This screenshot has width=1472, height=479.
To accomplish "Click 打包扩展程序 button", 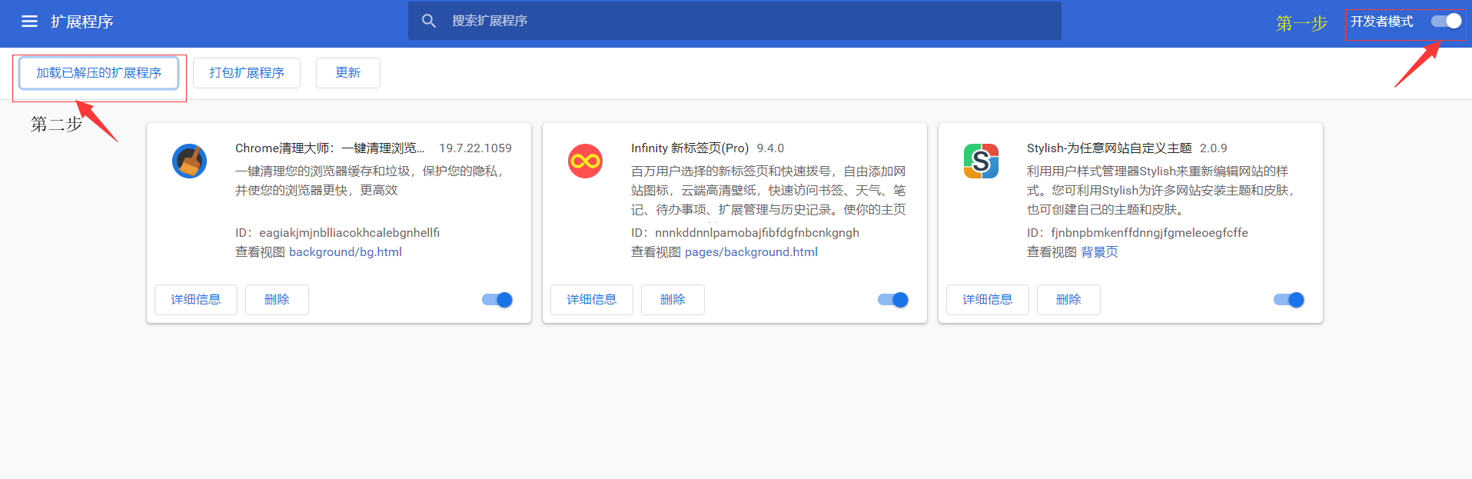I will (x=247, y=73).
